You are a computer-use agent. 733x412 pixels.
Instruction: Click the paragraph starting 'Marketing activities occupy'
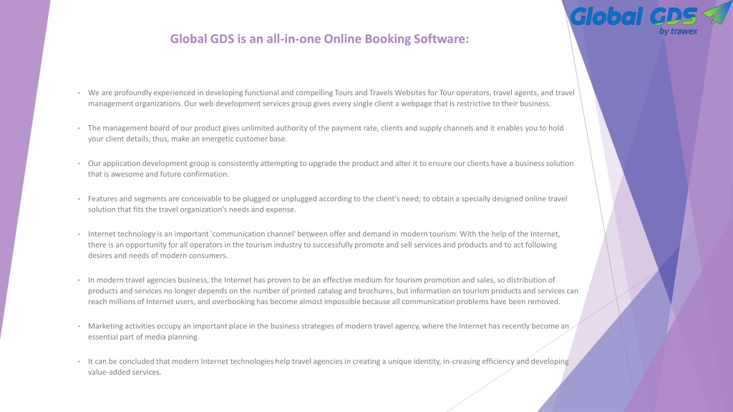tap(328, 331)
